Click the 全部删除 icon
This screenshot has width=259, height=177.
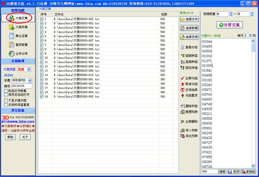tap(189, 121)
